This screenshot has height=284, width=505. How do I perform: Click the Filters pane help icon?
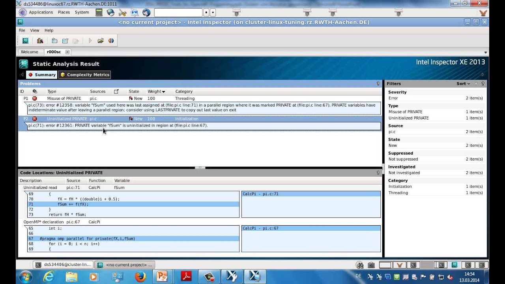[x=483, y=84]
